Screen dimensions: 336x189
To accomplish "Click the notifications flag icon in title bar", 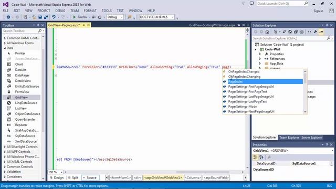I will 243,4.
